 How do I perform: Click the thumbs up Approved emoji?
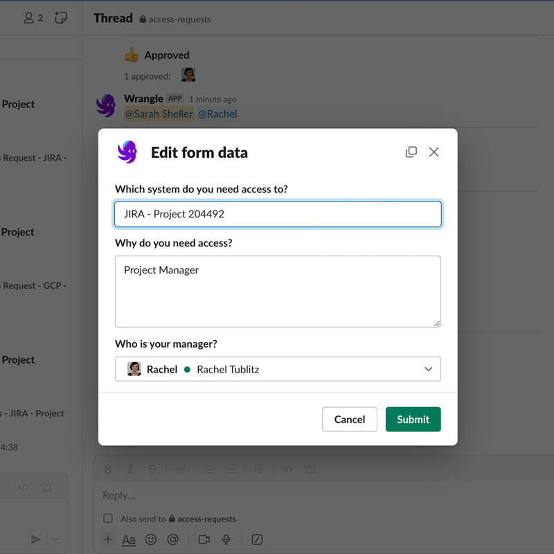pyautogui.click(x=132, y=55)
